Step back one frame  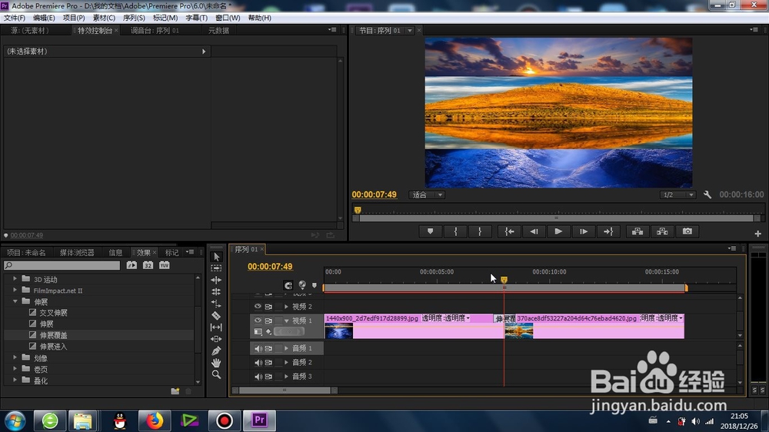click(x=534, y=231)
